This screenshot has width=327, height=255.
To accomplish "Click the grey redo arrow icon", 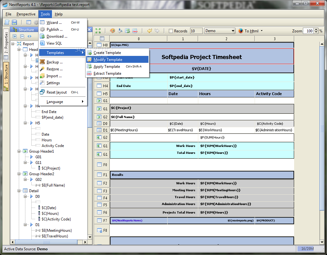I will (x=157, y=31).
